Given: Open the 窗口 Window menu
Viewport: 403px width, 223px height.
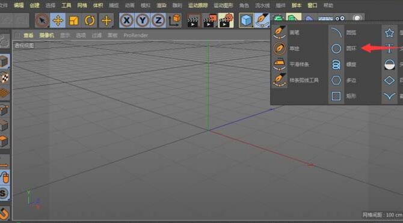Looking at the screenshot, I should [x=312, y=5].
